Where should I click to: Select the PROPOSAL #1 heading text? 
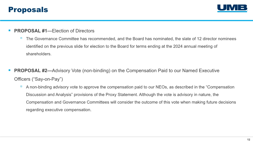click(x=31, y=31)
